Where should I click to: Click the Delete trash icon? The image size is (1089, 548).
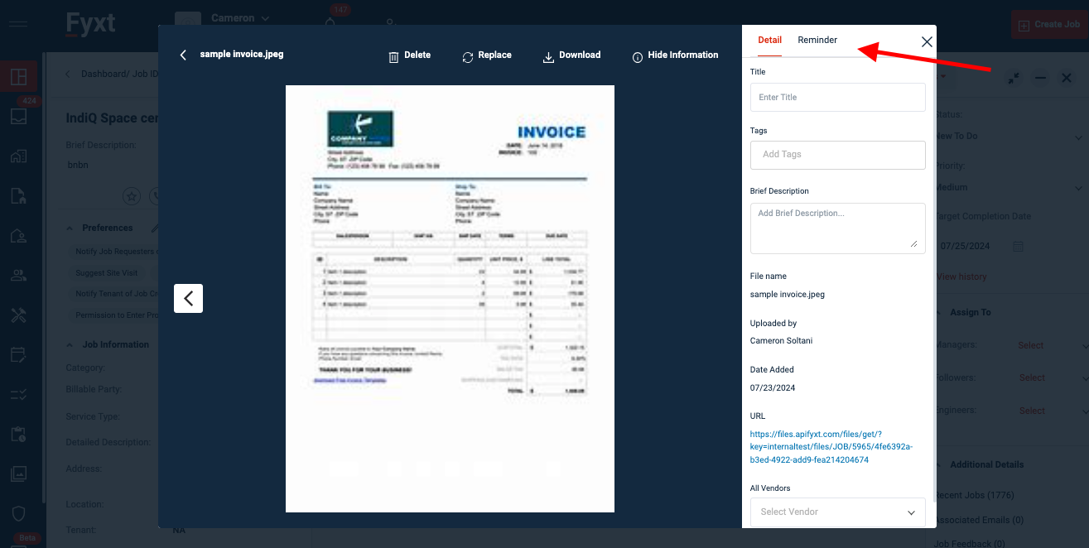tap(393, 56)
